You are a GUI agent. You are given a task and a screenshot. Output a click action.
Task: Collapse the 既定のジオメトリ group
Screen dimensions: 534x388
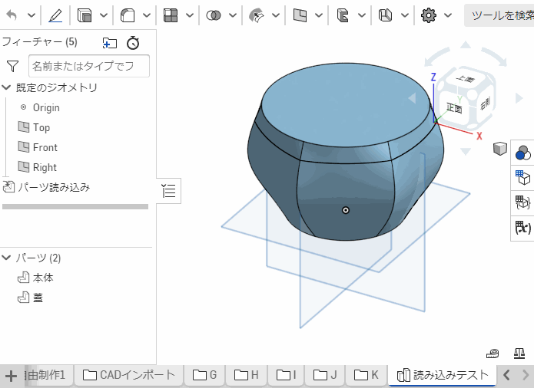pos(7,87)
